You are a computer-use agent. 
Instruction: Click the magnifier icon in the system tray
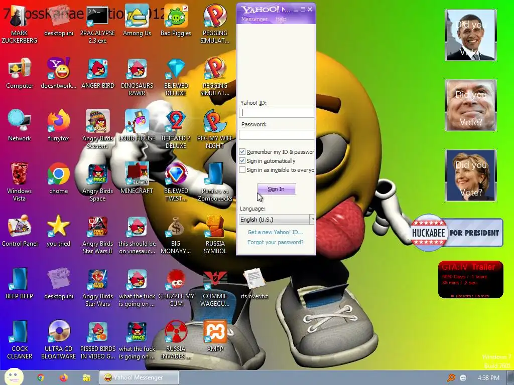(451, 378)
